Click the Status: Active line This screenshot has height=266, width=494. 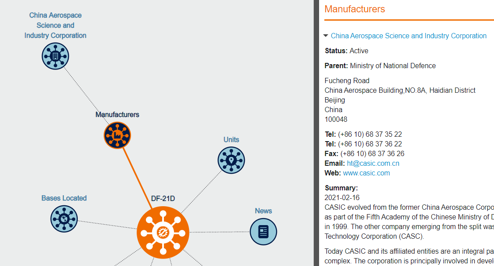347,51
